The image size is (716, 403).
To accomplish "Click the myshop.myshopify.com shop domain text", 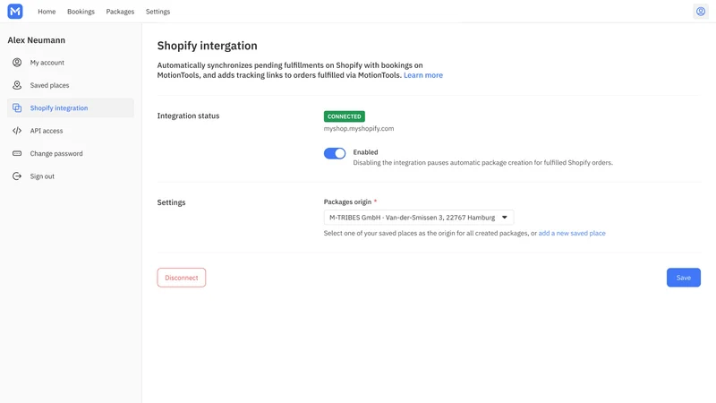I will point(359,129).
